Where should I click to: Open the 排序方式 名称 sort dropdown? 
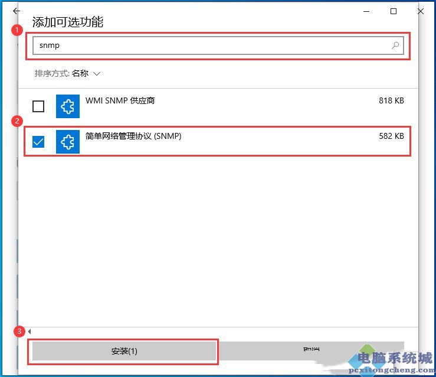(67, 73)
